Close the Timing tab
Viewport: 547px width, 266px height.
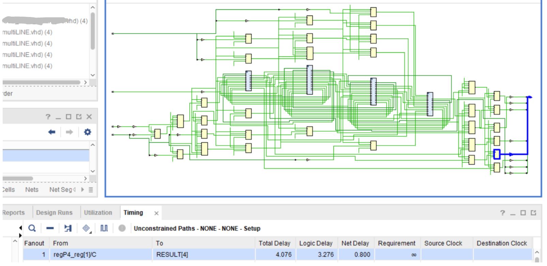pos(156,213)
